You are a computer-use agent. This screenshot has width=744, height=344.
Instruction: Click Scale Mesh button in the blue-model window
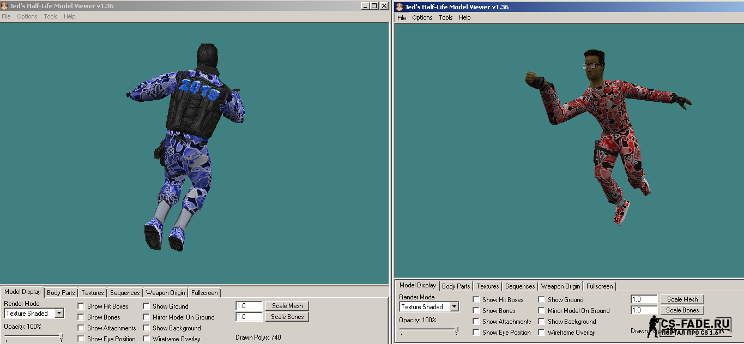[287, 306]
